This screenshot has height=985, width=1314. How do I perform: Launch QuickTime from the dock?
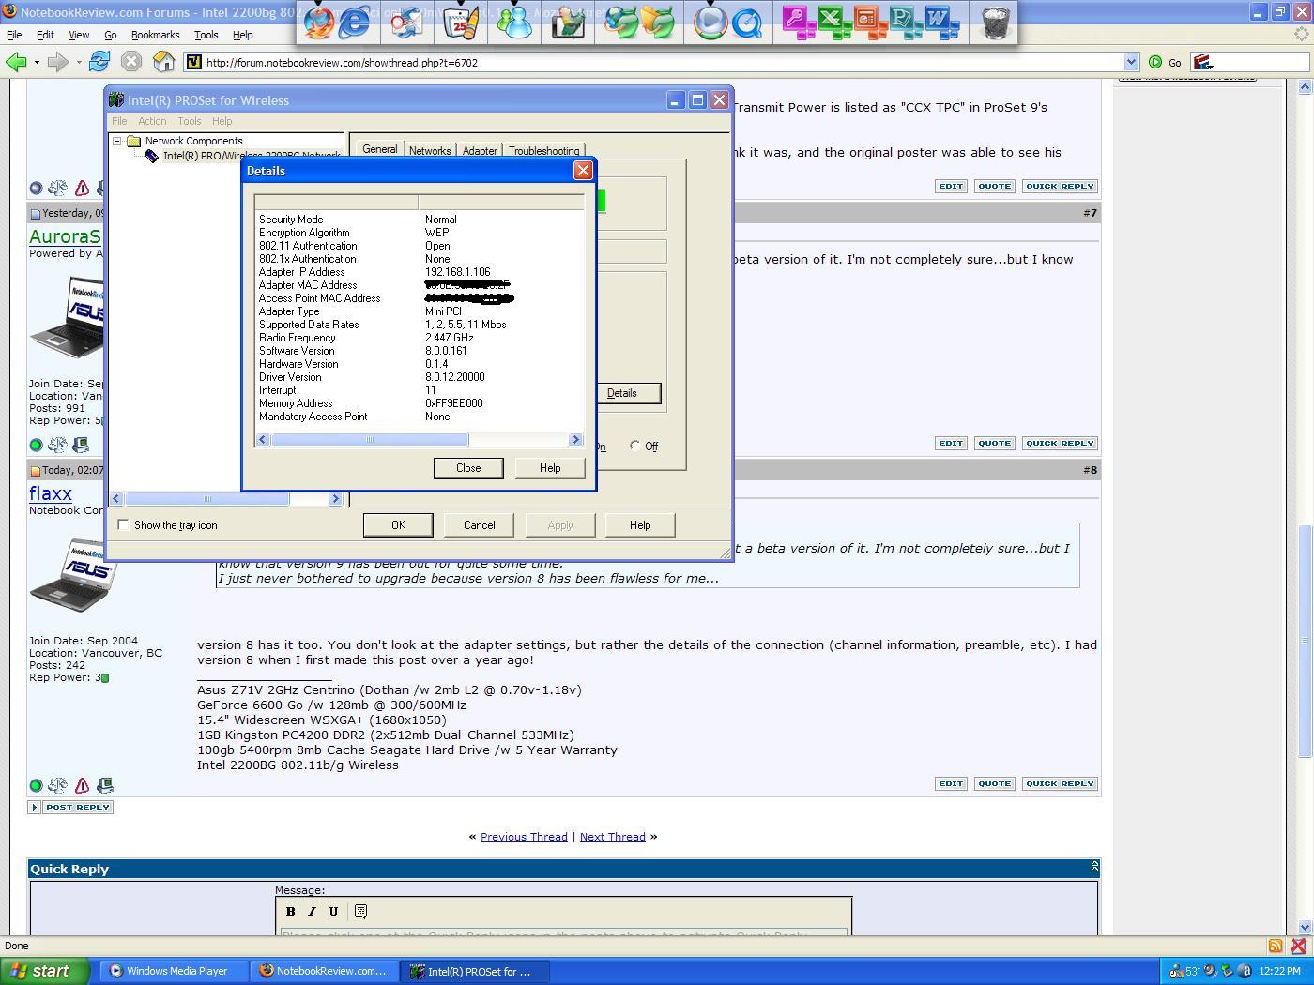(x=748, y=21)
